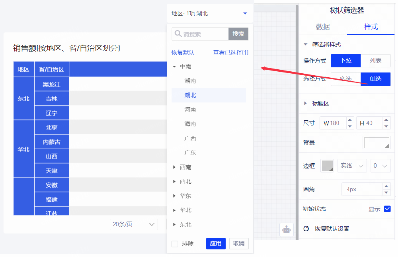Decrease the H height stepper
Screen dimensions: 398x257
(x=386, y=126)
